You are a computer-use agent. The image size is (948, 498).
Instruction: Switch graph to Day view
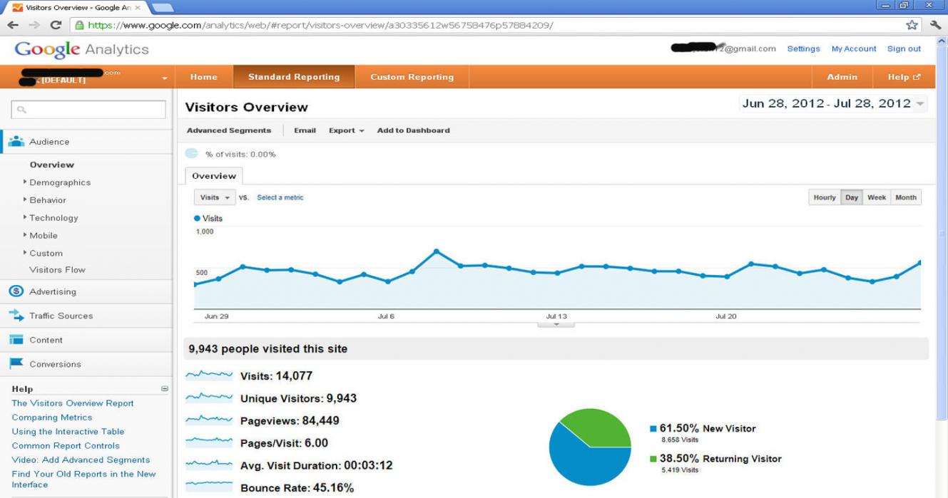pos(852,197)
